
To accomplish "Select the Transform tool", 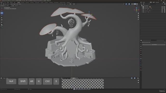I will pyautogui.click(x=2, y=20).
